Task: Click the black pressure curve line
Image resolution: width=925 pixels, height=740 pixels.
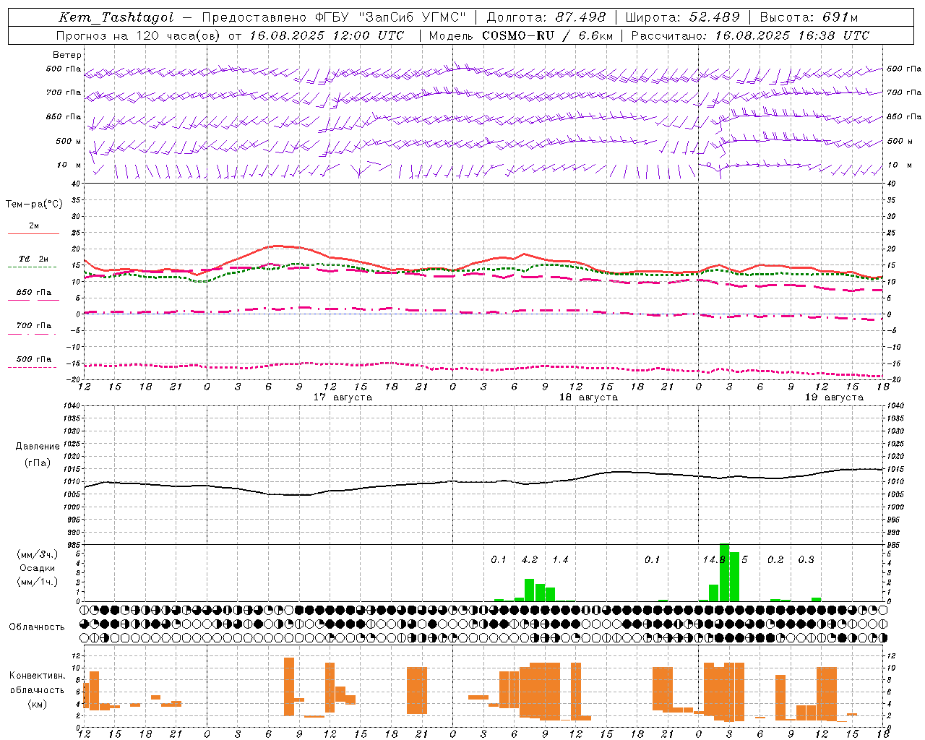Action: (x=484, y=481)
